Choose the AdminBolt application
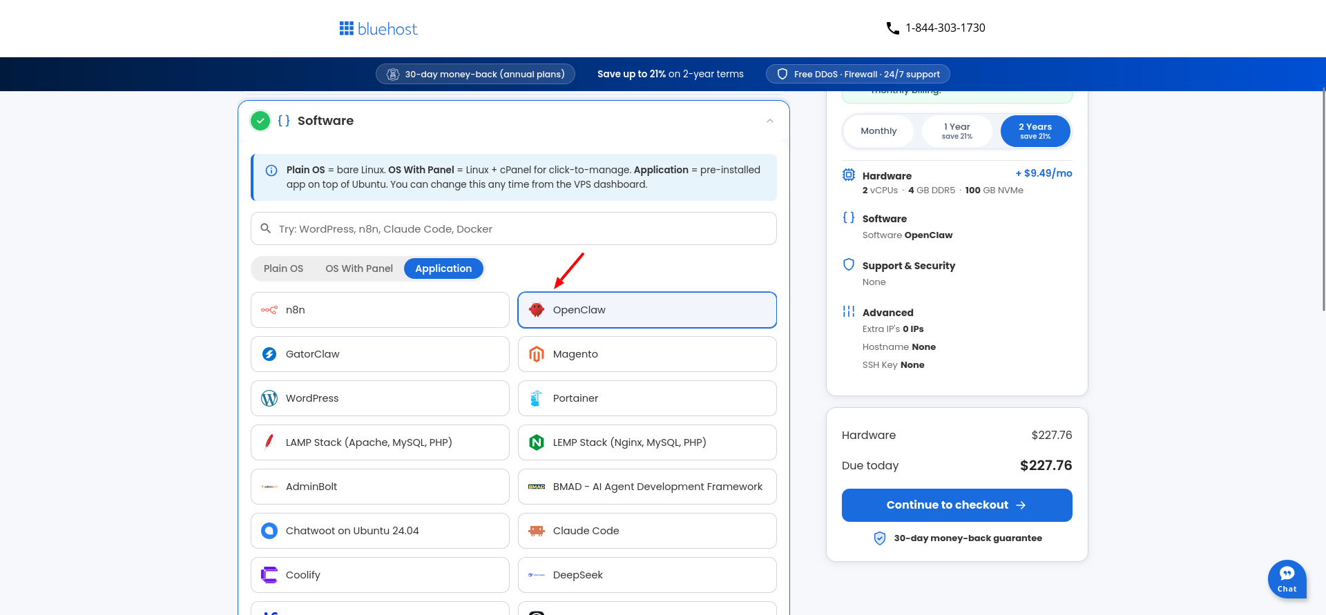The image size is (1326, 615). (380, 487)
